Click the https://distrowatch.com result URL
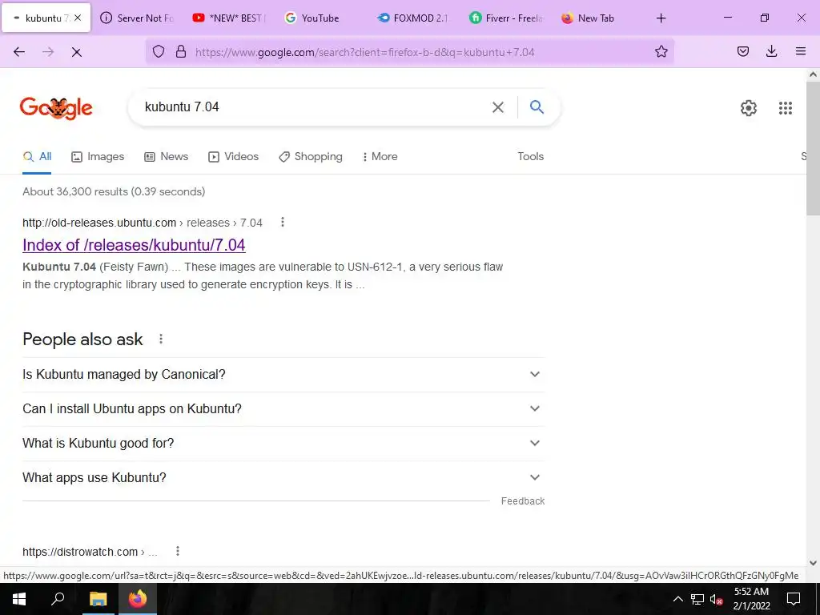 [80, 552]
